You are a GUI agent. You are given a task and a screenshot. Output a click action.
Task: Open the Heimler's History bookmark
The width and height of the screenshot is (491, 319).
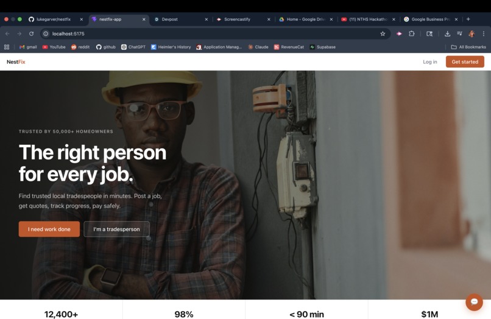(171, 47)
